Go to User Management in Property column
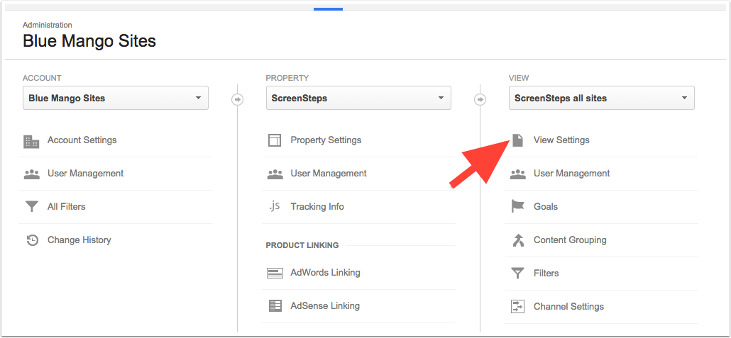 point(328,174)
